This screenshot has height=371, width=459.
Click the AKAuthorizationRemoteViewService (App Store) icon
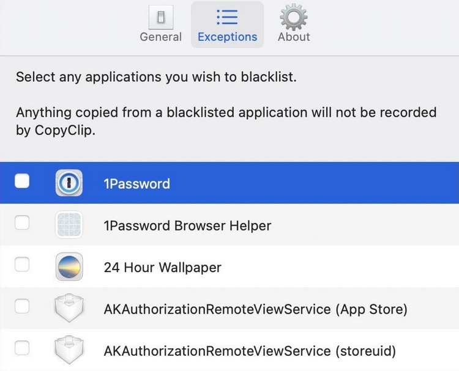pos(69,309)
